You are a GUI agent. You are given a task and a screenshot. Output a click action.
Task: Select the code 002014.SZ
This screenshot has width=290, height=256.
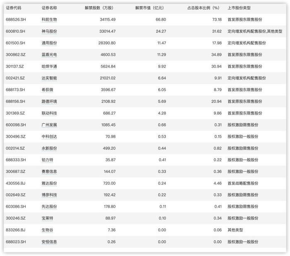coord(15,148)
